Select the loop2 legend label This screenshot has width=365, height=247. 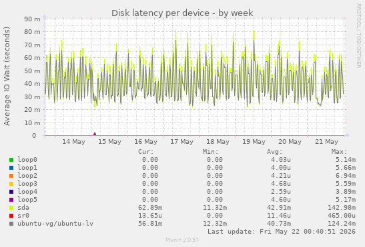[27, 176]
